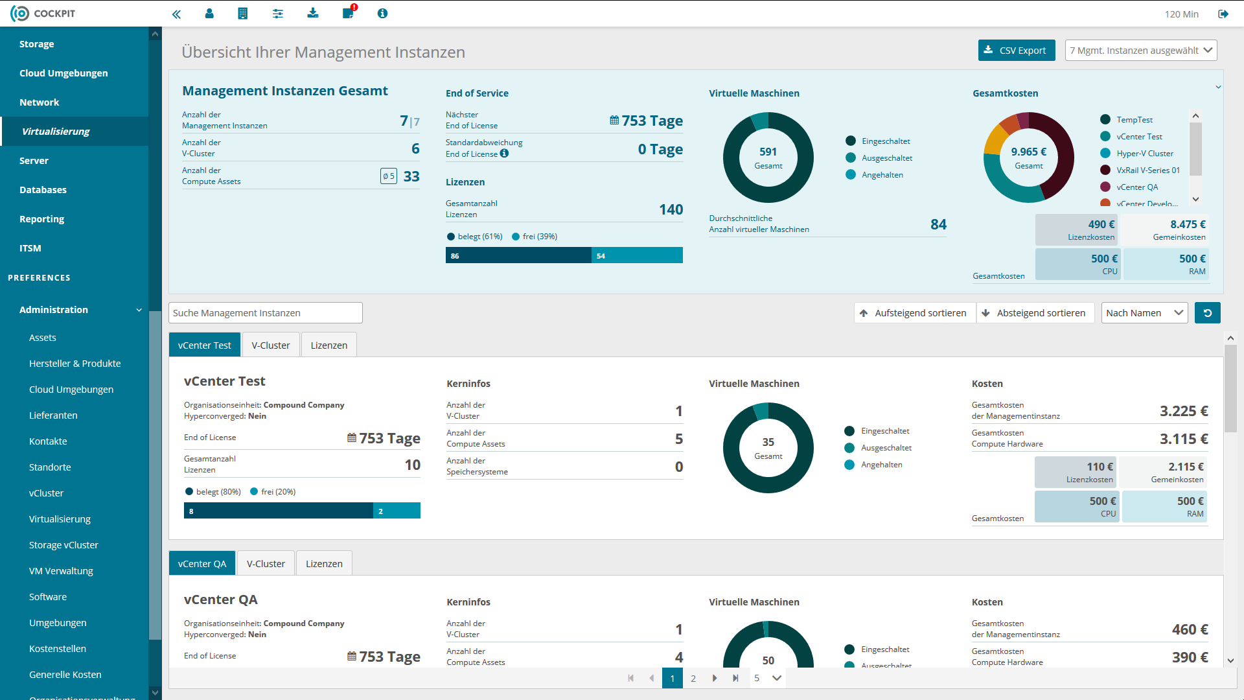Open VM Verwaltung in Administration
The height and width of the screenshot is (700, 1244).
coord(61,571)
